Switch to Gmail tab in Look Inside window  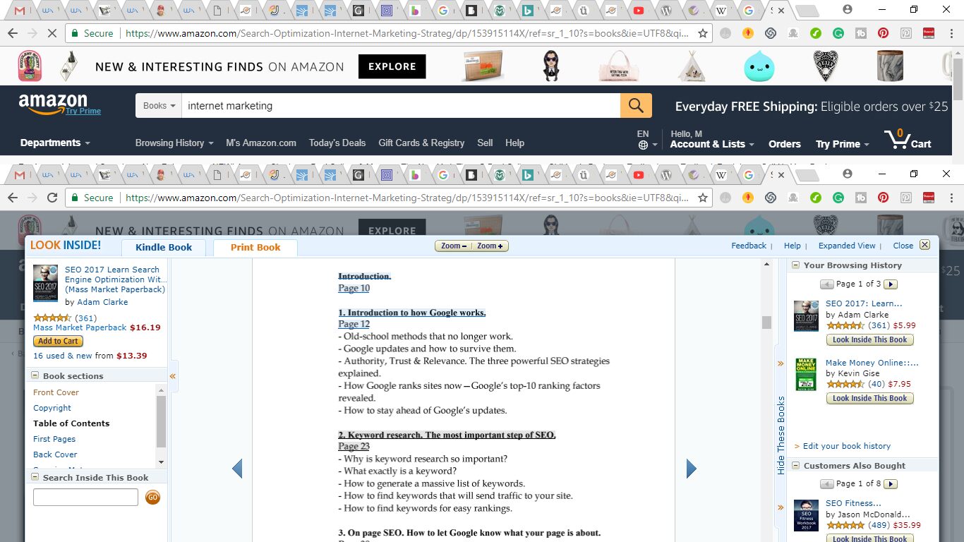20,174
